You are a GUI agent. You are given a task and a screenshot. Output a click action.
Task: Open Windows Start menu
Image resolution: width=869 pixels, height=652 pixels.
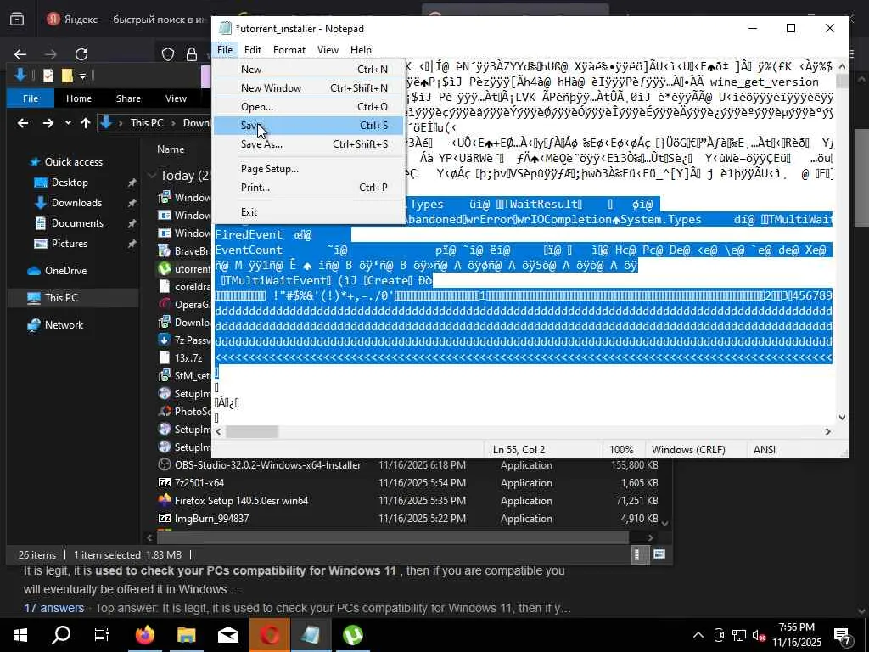pos(20,635)
